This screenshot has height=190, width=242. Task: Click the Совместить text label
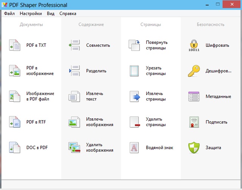click(98, 45)
